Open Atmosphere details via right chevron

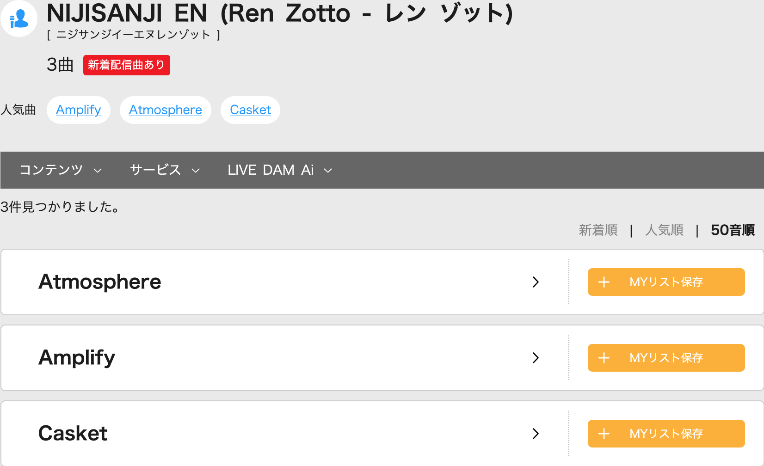[536, 282]
